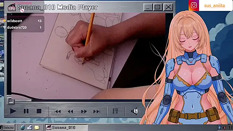233x131 pixels.
Task: Click the red system tray icon
Action: point(225,127)
